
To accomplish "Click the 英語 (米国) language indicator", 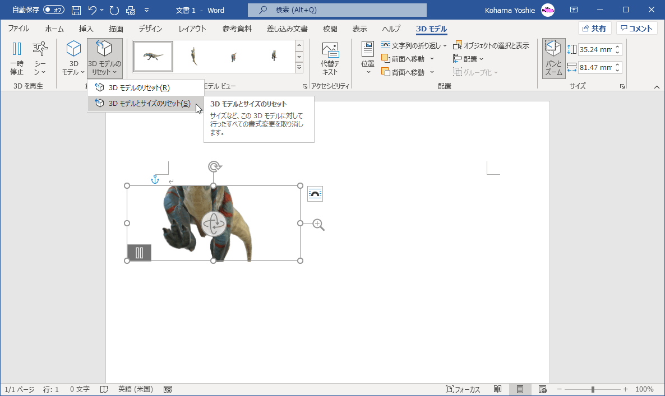I will point(135,389).
